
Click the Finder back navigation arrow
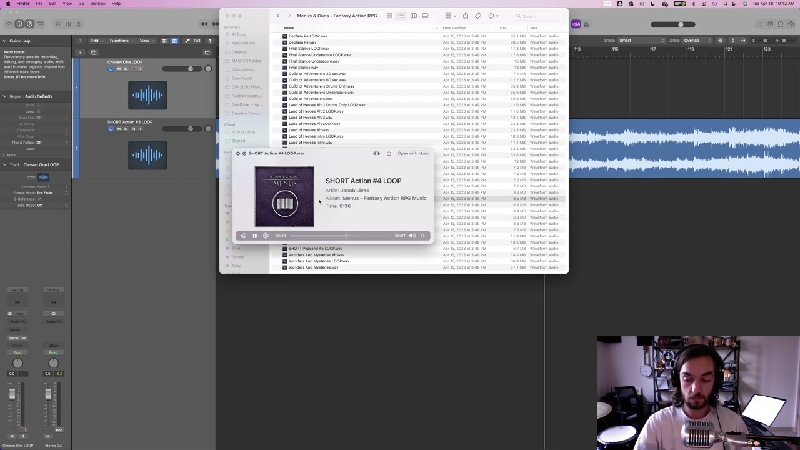[278, 16]
